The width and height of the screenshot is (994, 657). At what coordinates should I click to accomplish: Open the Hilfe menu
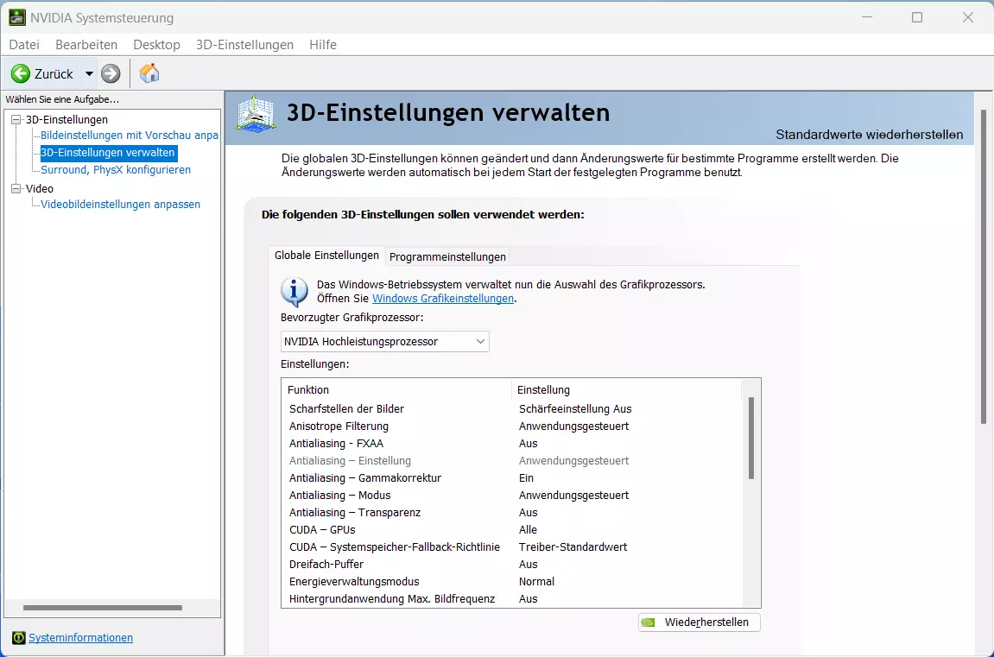coord(323,44)
